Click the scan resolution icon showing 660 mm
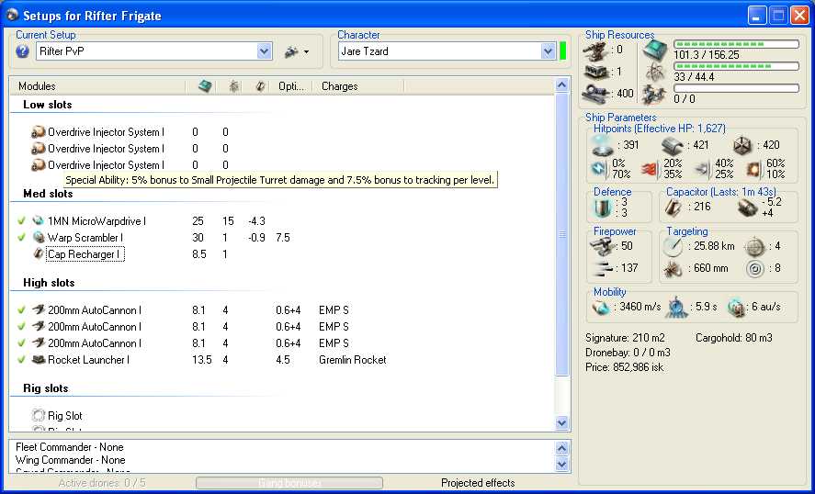 click(674, 268)
